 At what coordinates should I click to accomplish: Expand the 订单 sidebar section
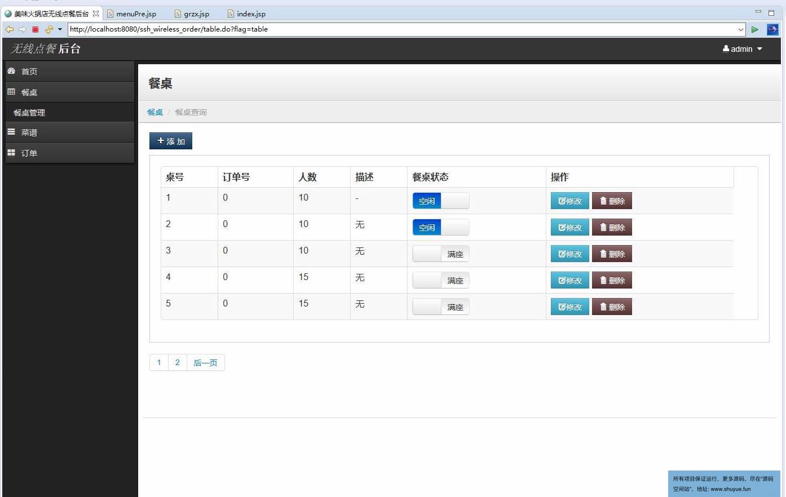tap(69, 153)
